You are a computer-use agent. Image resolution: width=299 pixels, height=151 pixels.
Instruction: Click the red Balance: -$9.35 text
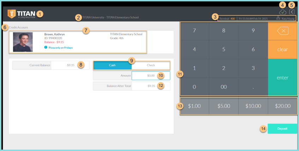54,42
